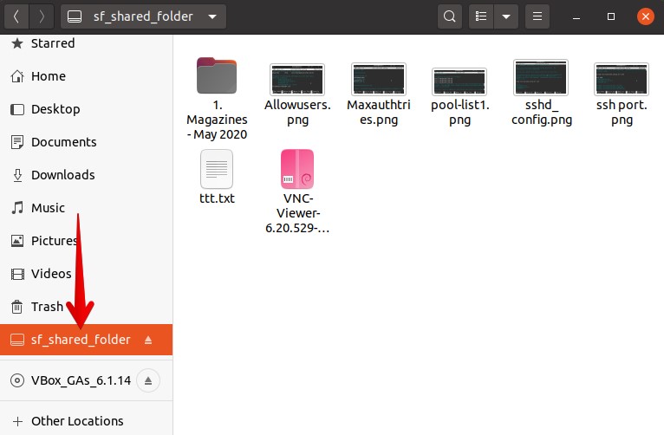
Task: Open Music in the sidebar
Action: [87, 208]
